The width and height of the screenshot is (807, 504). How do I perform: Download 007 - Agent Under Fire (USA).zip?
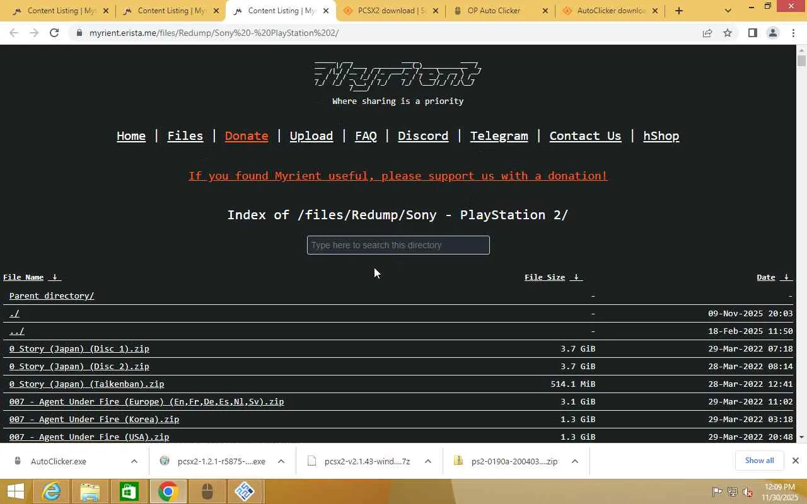pos(90,437)
